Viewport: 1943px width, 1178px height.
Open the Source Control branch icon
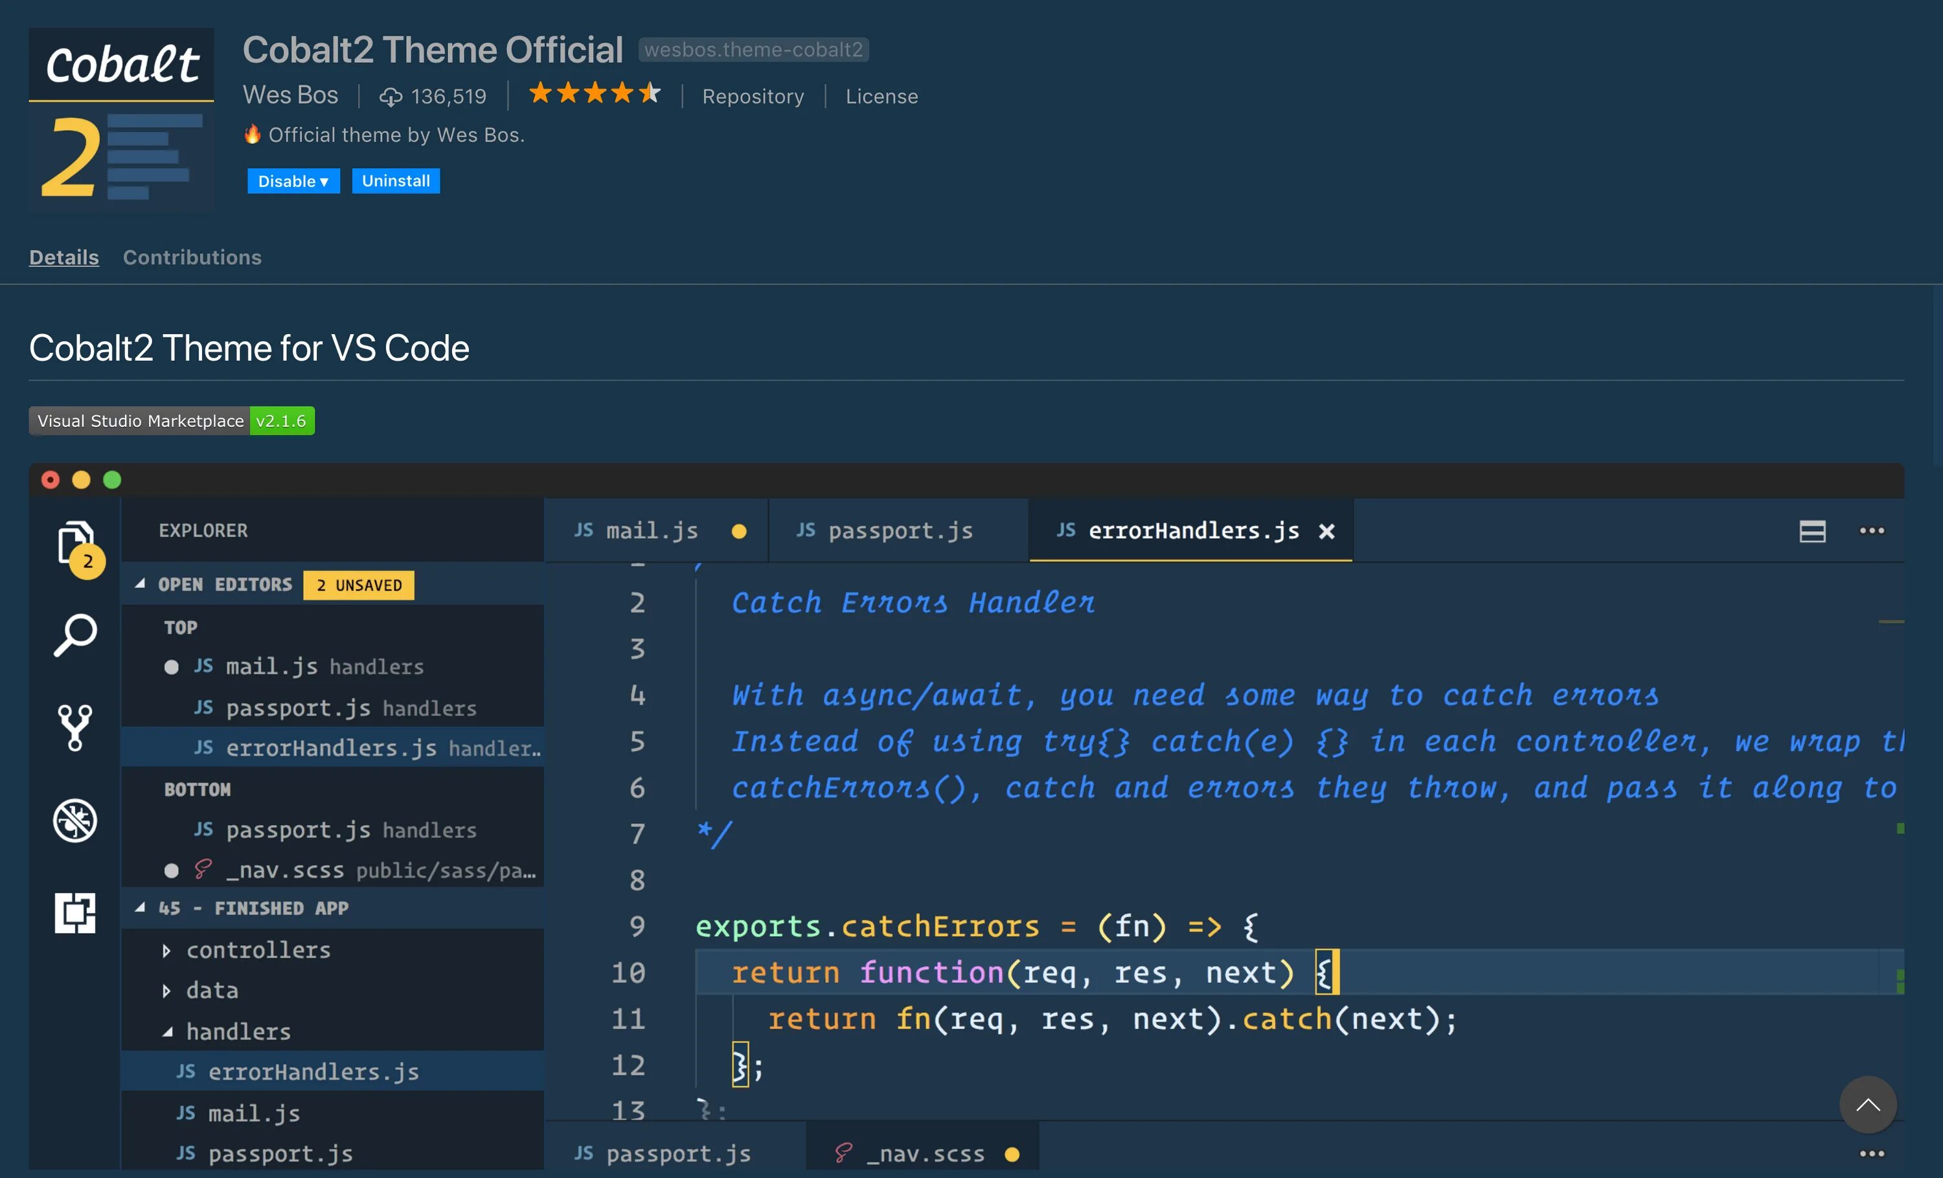pyautogui.click(x=75, y=727)
